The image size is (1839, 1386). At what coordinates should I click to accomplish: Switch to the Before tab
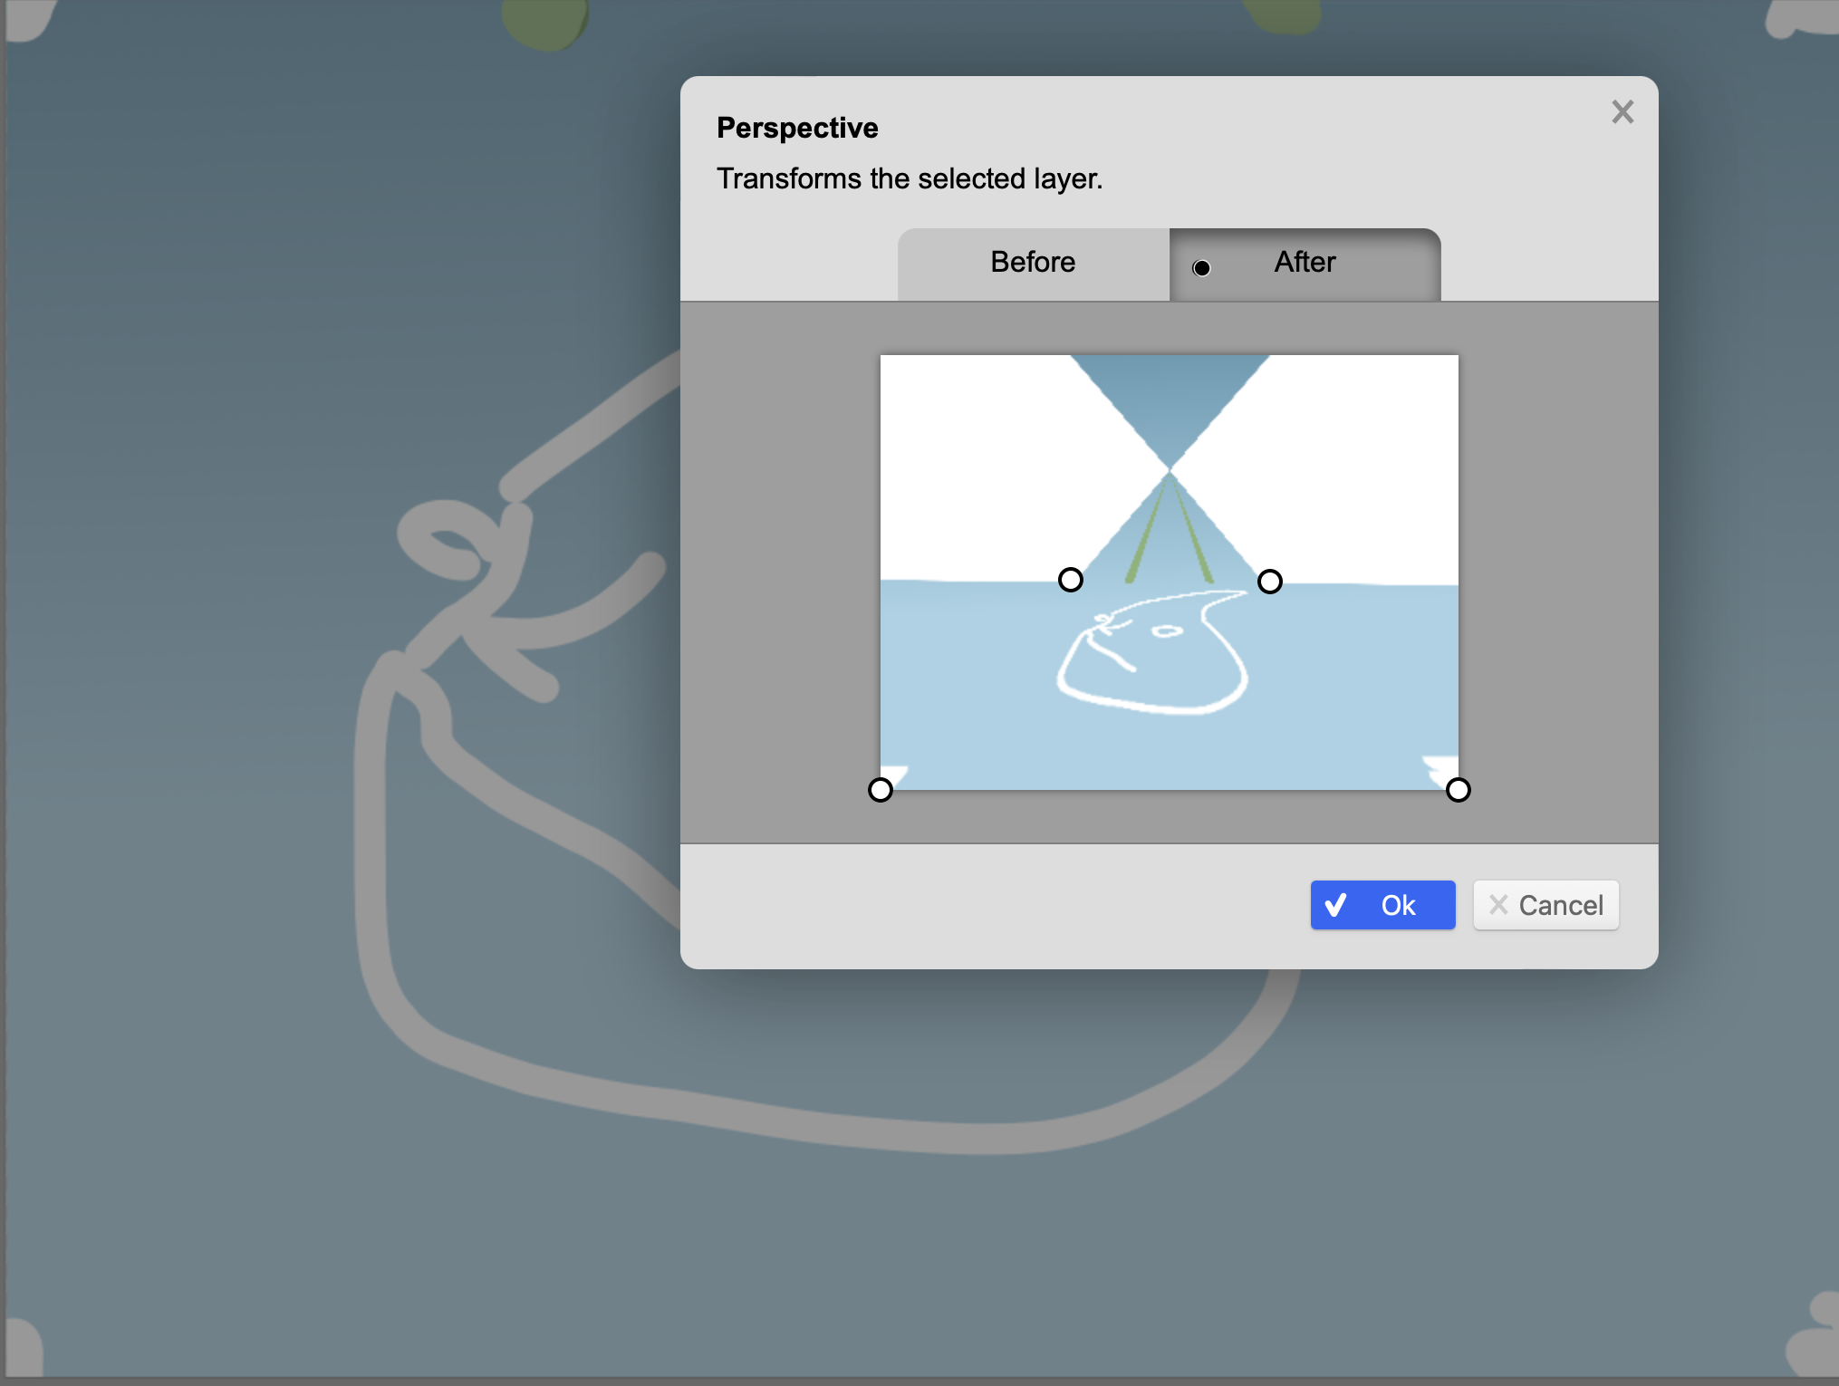pyautogui.click(x=1033, y=264)
